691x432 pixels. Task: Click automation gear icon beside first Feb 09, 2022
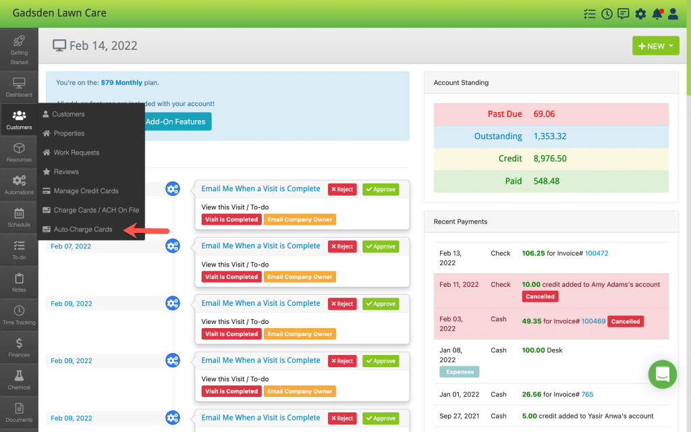tap(173, 303)
